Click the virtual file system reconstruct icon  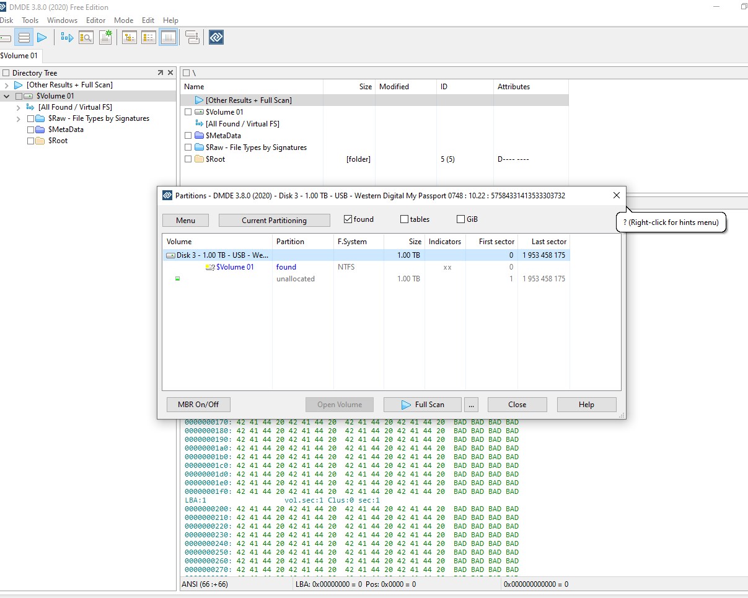coord(67,38)
